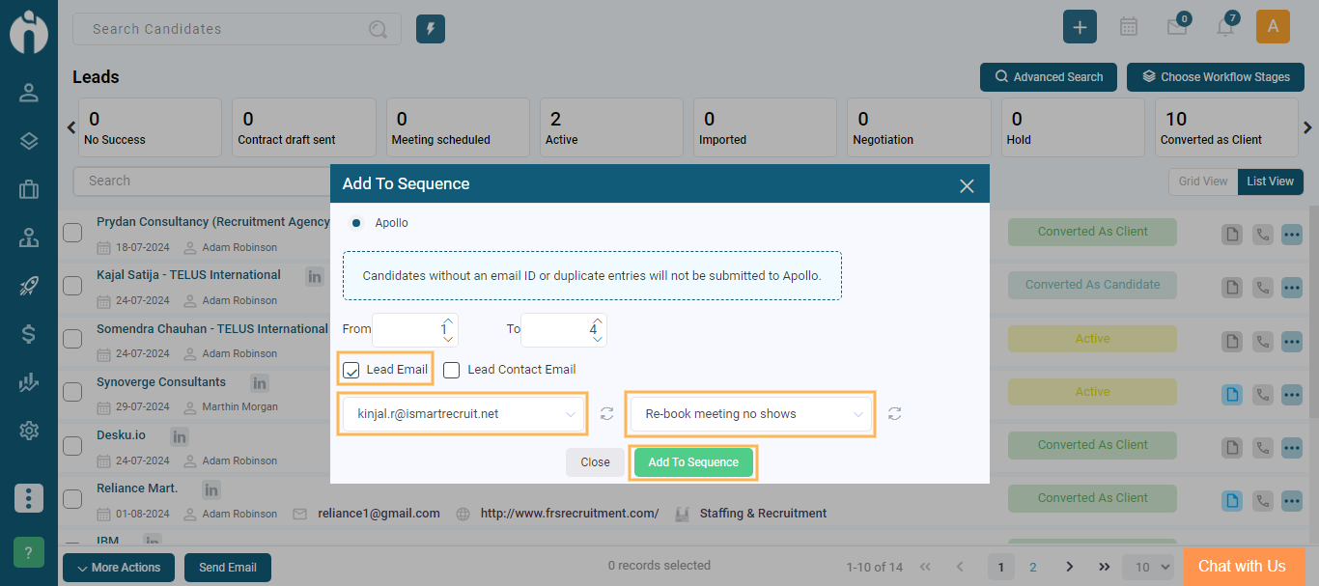The image size is (1319, 586).
Task: Refresh the sequence list icon
Action: click(895, 414)
